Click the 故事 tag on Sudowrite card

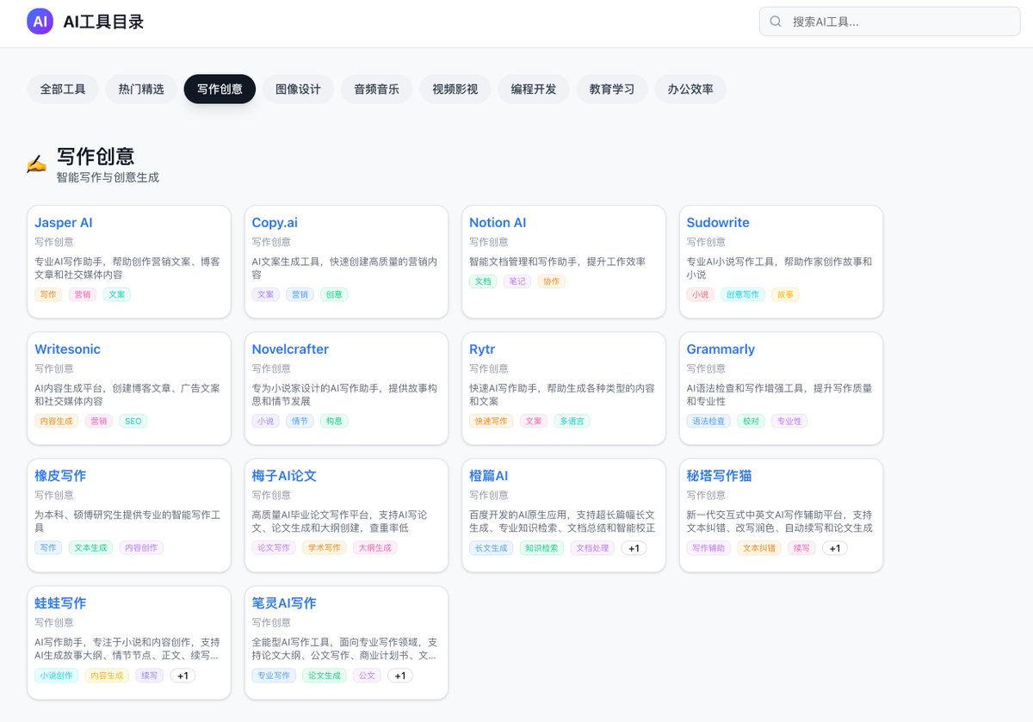pos(785,294)
